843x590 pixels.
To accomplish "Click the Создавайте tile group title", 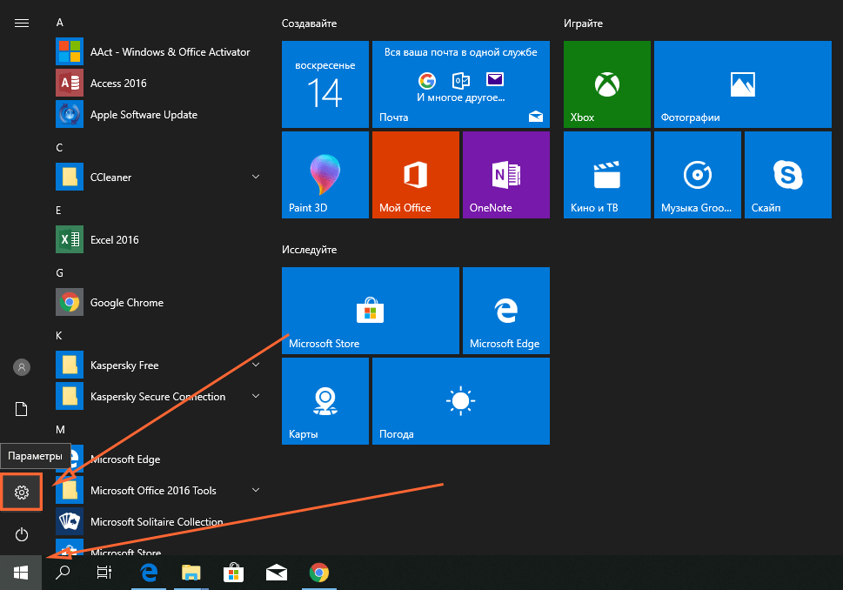I will click(x=309, y=23).
